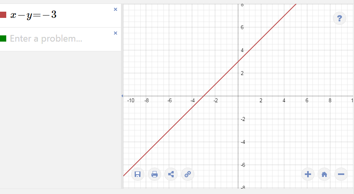354x194 pixels.
Task: Click the x-axis label 6
Action: coord(307,100)
